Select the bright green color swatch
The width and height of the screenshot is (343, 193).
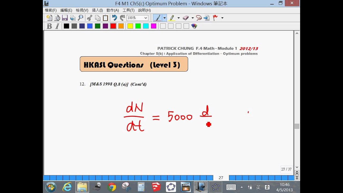tap(138, 26)
